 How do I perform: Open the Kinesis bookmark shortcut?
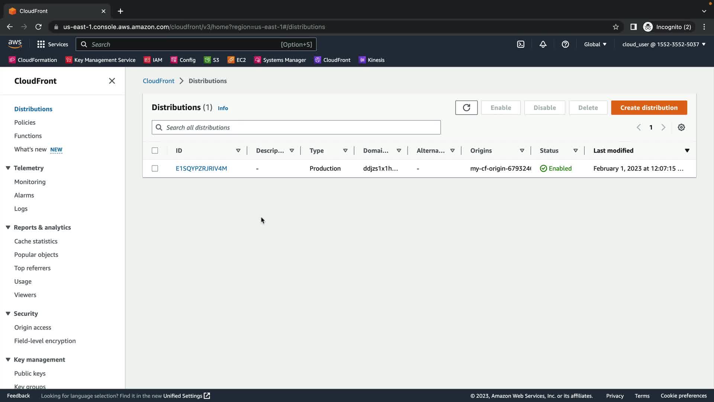pyautogui.click(x=372, y=60)
